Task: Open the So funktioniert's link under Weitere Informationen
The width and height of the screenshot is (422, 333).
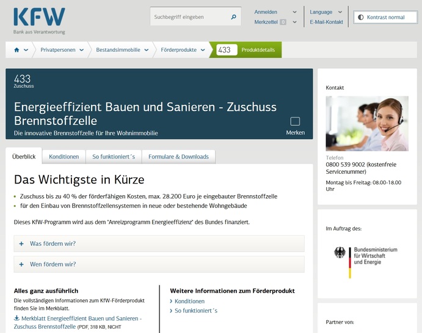Action: pyautogui.click(x=195, y=310)
